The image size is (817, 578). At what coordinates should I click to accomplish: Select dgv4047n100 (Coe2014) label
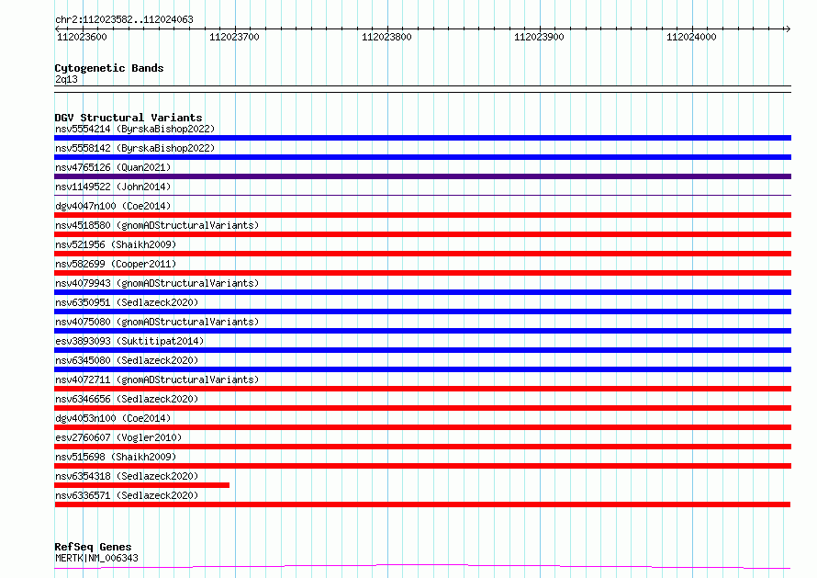pos(113,206)
